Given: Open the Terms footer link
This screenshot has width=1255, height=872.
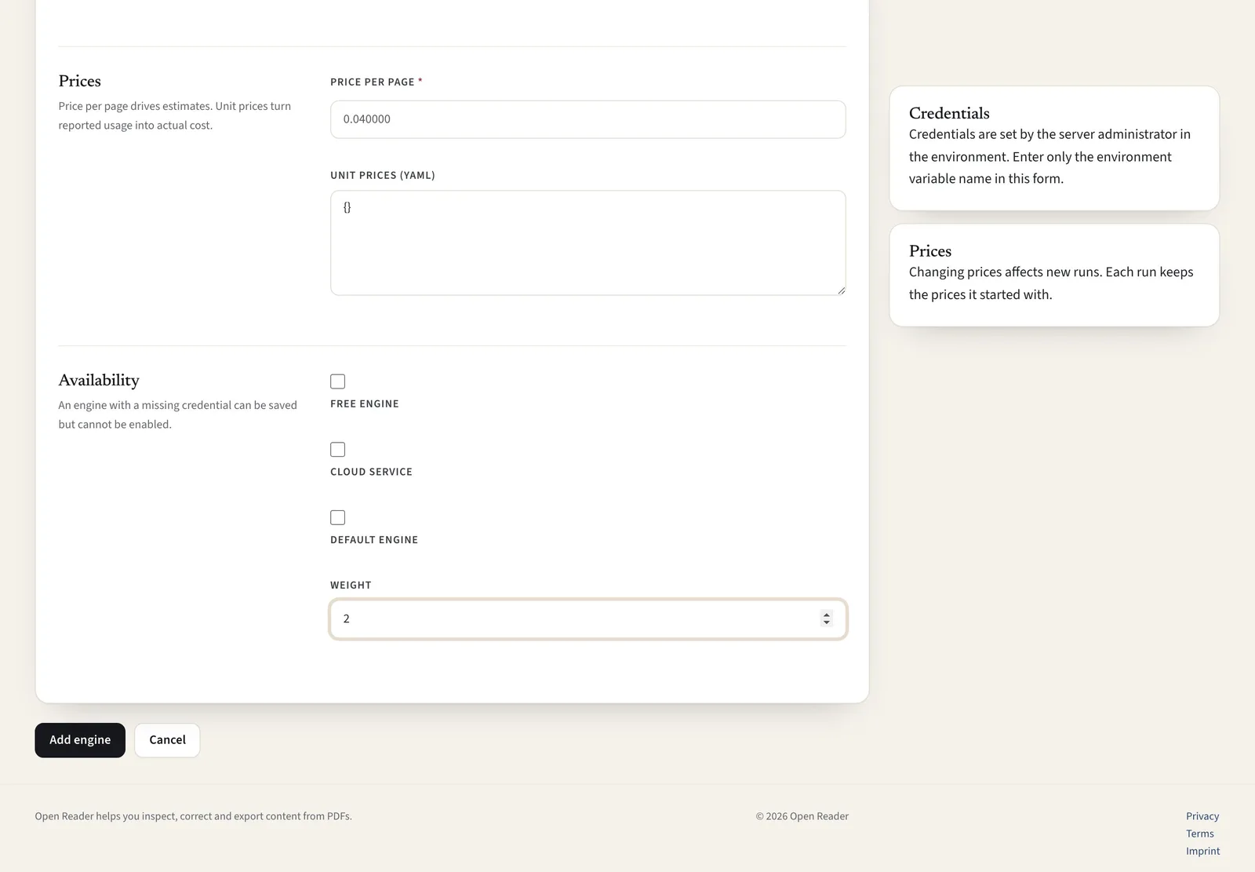Looking at the screenshot, I should click(x=1199, y=834).
